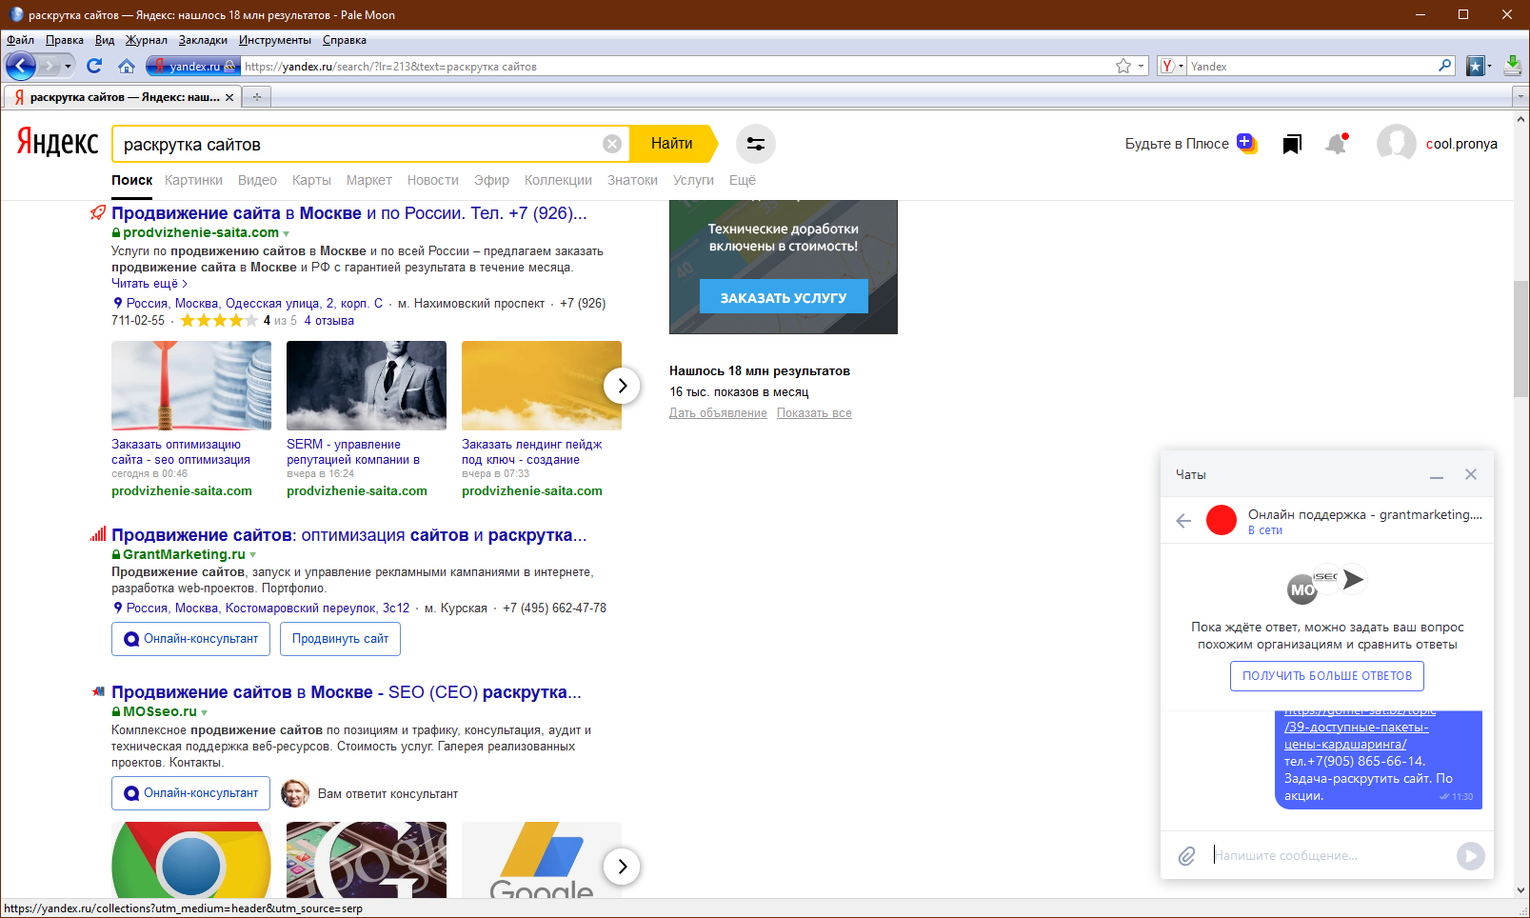Open the search engine selector dropdown
Viewport: 1530px width, 918px height.
coord(1172,66)
